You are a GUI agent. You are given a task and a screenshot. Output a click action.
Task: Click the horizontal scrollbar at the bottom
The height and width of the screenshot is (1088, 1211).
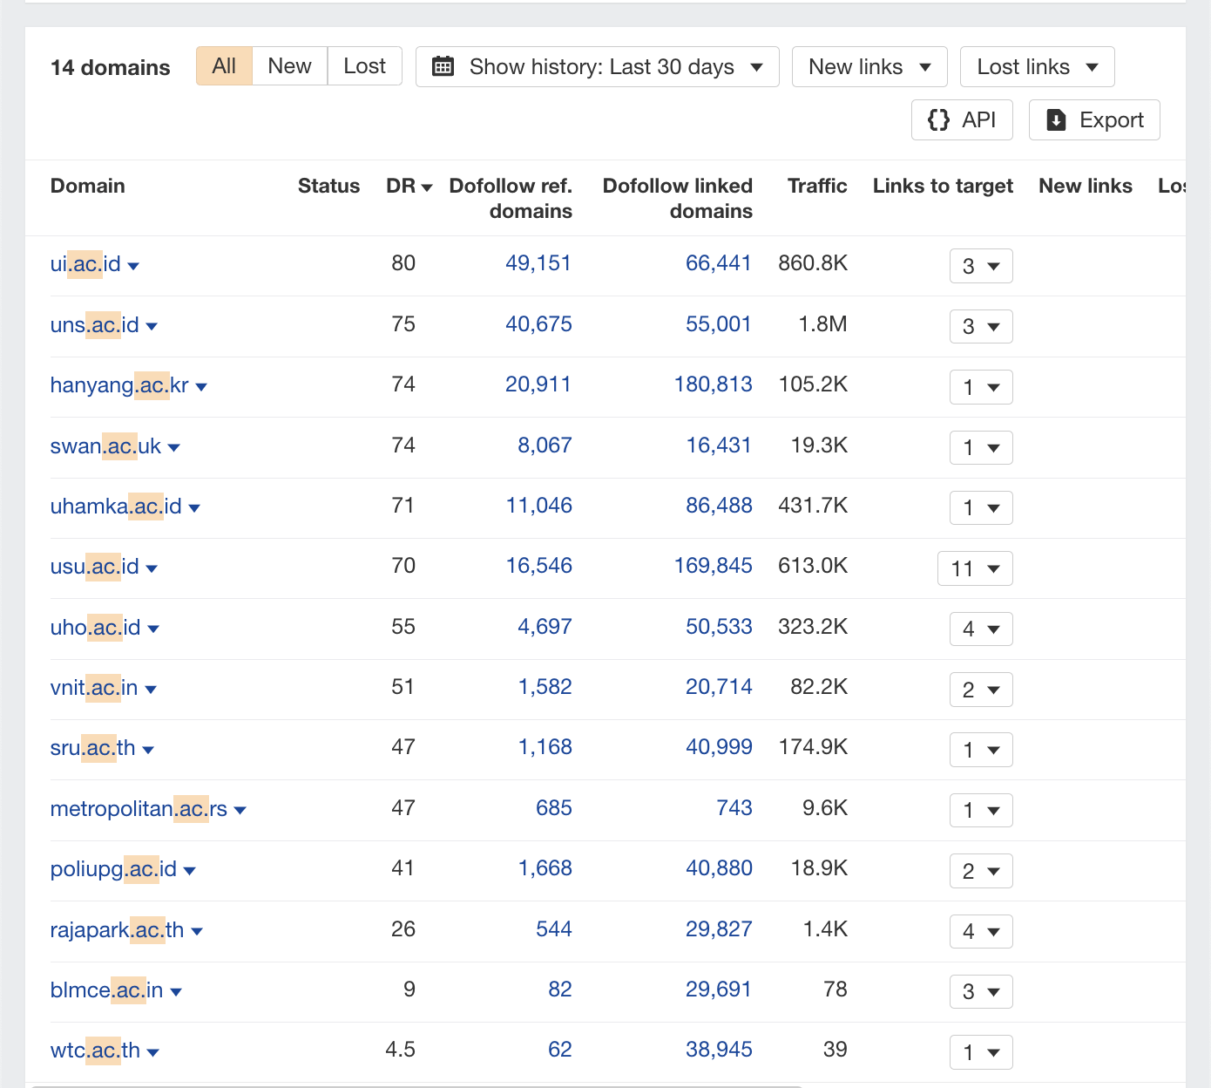pos(418,1084)
